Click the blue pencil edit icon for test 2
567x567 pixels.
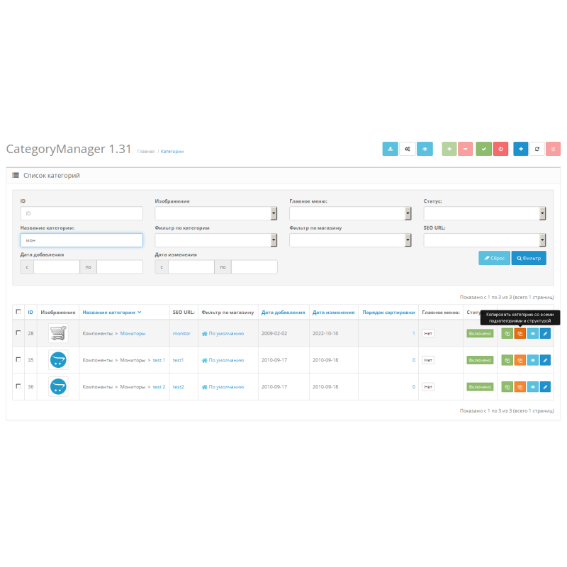click(x=545, y=387)
